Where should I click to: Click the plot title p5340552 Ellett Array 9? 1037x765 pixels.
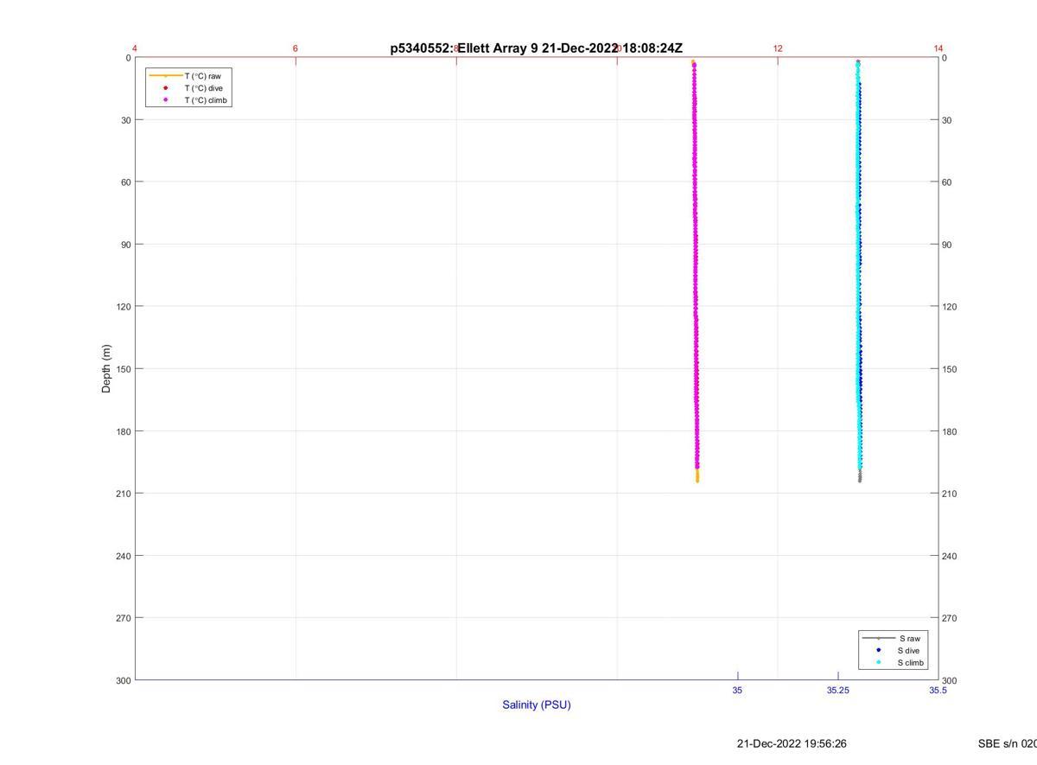tap(536, 48)
